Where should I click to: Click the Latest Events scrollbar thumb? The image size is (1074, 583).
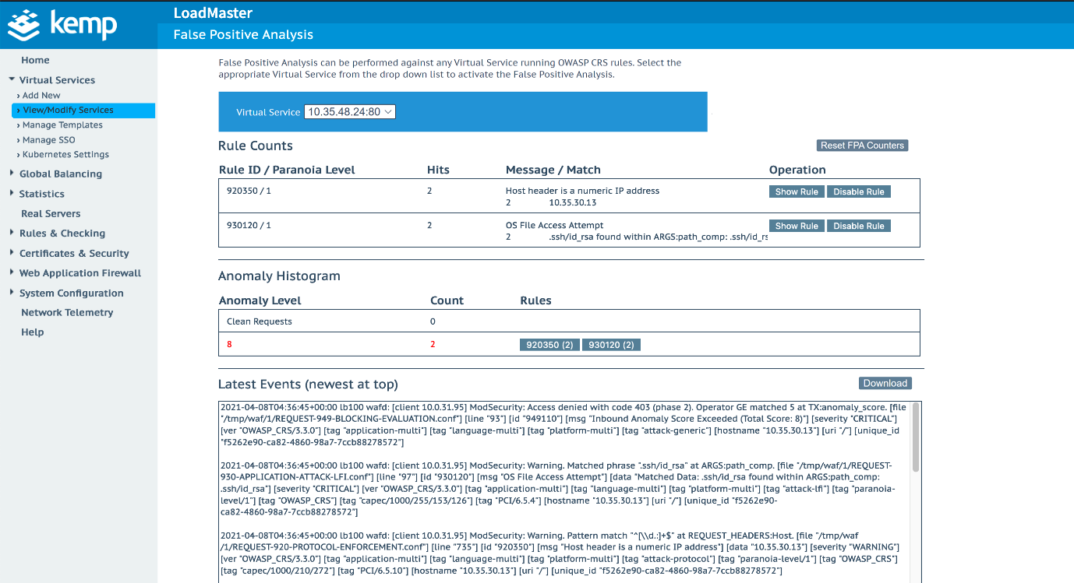click(x=915, y=437)
